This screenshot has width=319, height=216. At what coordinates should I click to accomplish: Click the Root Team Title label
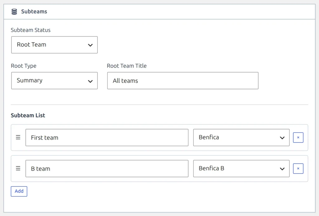(x=126, y=66)
